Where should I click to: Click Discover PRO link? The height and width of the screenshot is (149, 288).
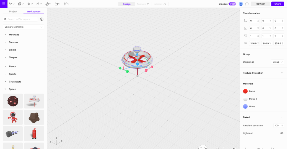click(x=227, y=4)
